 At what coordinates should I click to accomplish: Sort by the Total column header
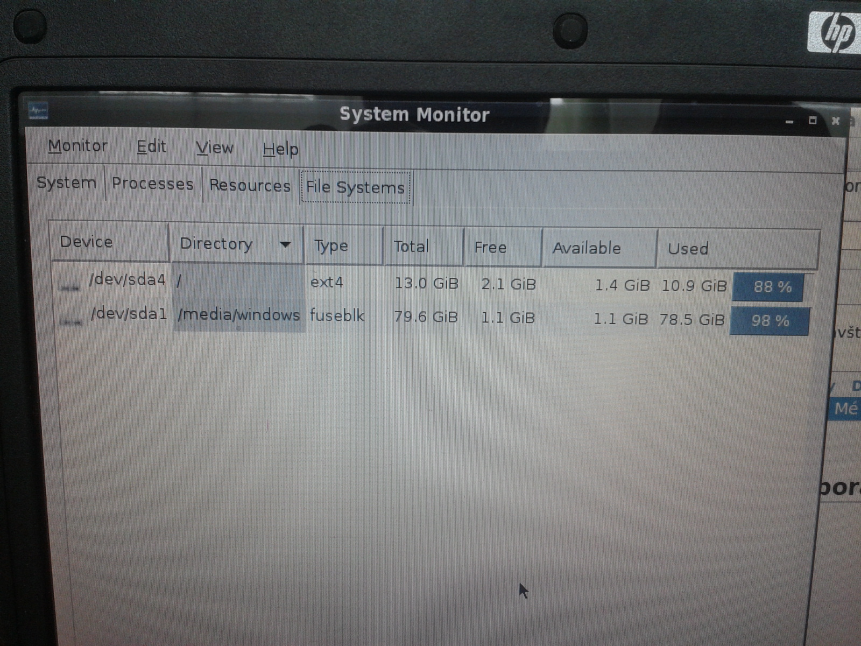click(x=423, y=247)
